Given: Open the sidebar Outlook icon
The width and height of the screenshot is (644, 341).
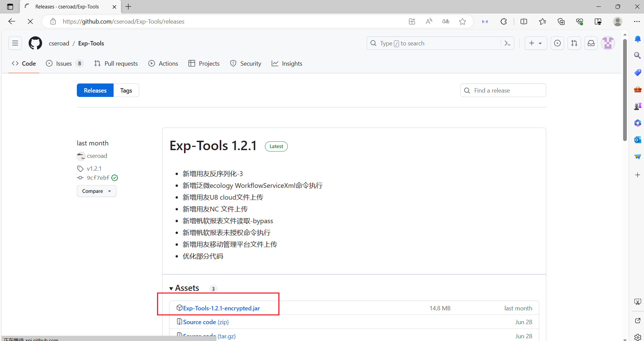Looking at the screenshot, I should (637, 140).
